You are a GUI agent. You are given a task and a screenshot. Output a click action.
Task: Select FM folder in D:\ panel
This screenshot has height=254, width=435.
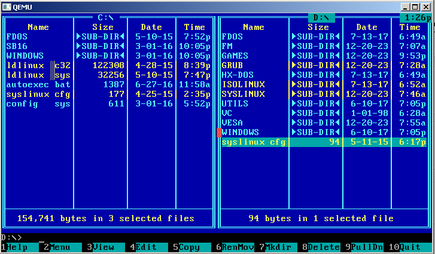(227, 46)
